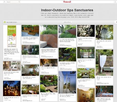Open the Maldives outdoor bathroom pavilion photo
117x102 pixels.
pyautogui.click(x=86, y=73)
